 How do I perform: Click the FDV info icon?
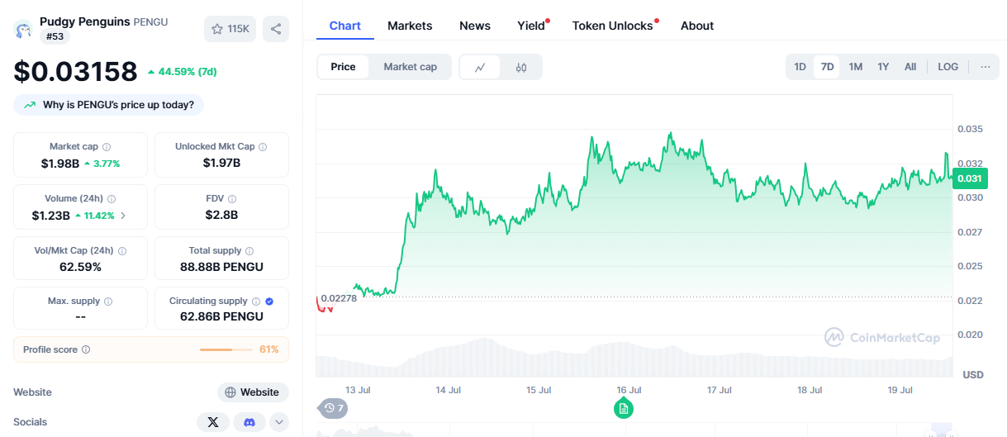pyautogui.click(x=232, y=199)
